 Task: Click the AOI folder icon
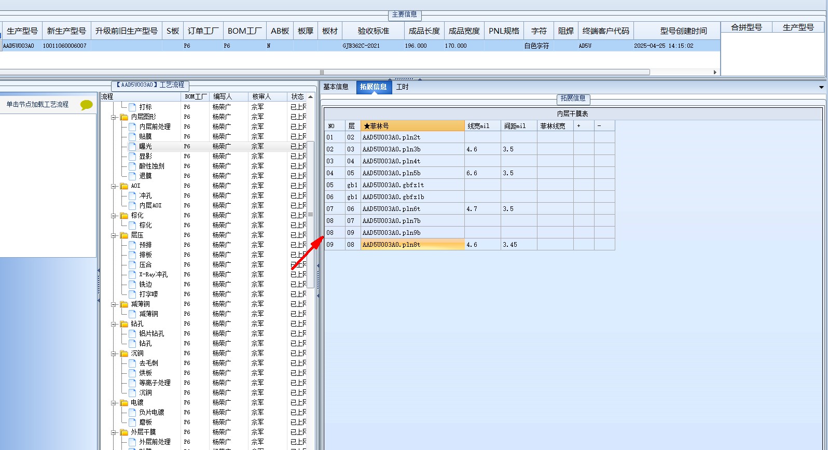pos(125,186)
